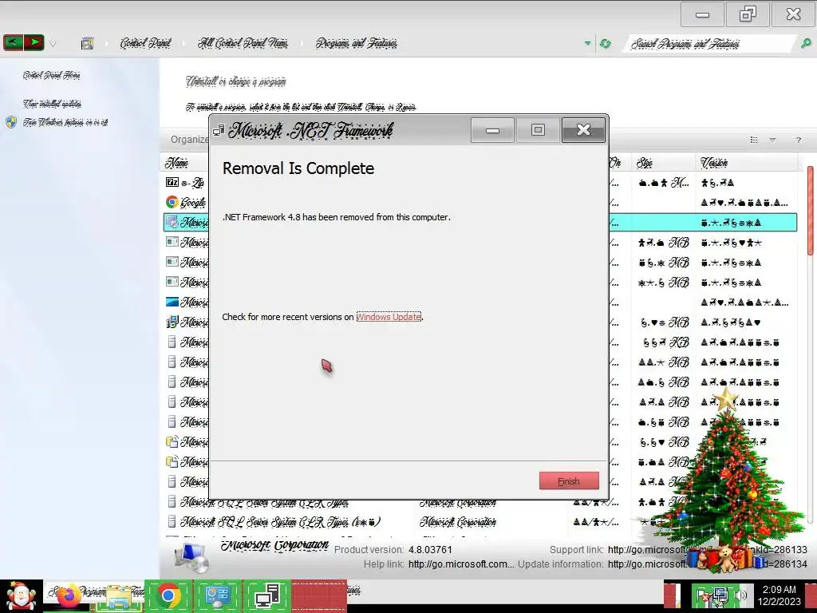
Task: Click the Support link URL in details pane
Action: coord(707,549)
